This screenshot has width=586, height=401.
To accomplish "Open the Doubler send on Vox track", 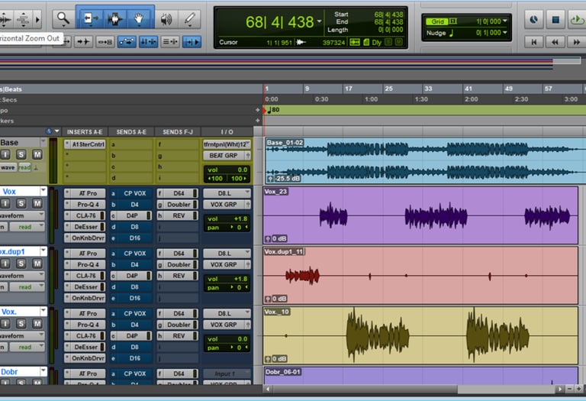I will (179, 205).
